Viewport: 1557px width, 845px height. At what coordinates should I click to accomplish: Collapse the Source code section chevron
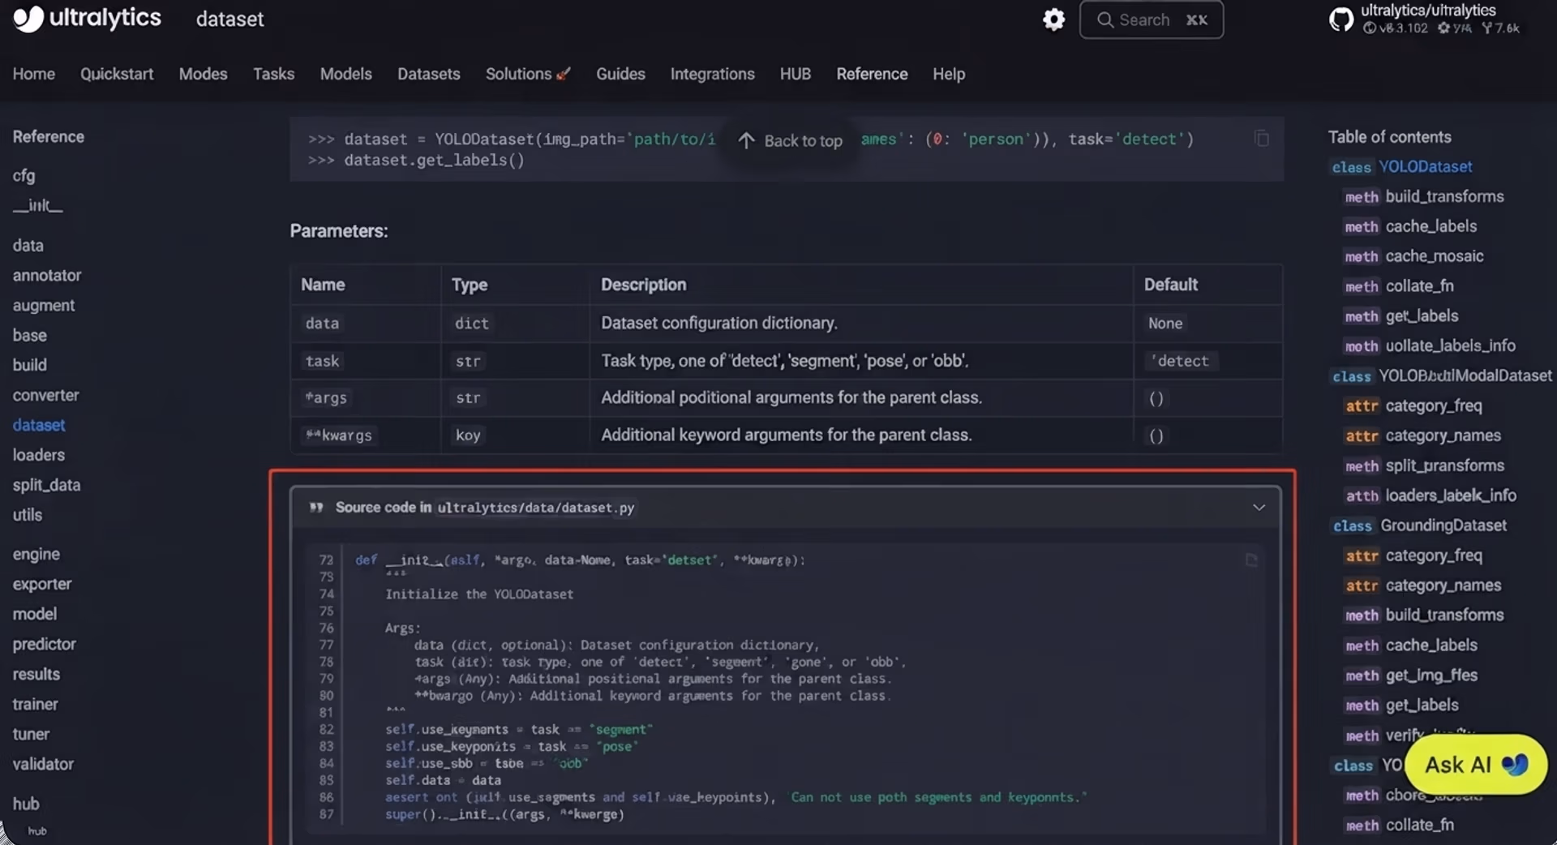(x=1259, y=508)
